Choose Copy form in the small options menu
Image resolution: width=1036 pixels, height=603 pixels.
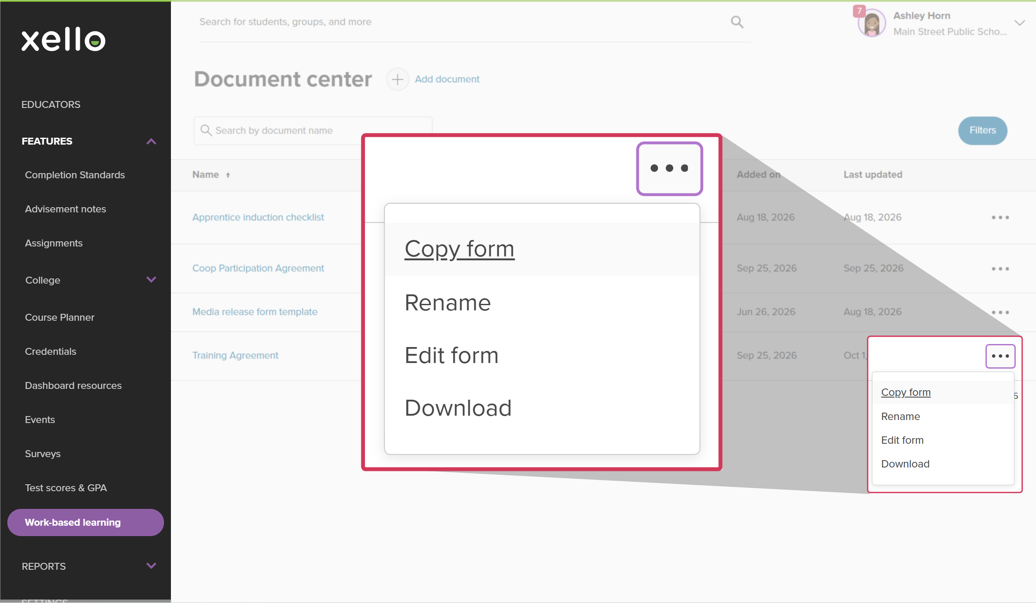(906, 392)
